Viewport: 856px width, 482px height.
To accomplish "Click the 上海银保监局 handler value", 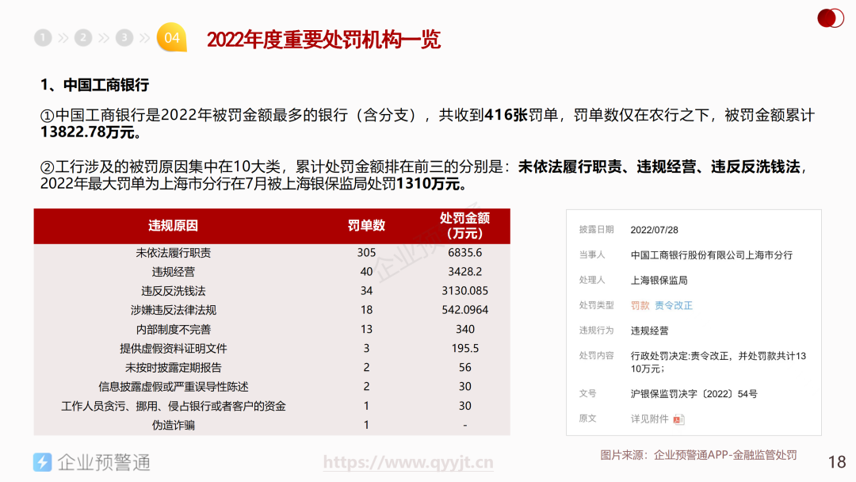I will point(659,280).
